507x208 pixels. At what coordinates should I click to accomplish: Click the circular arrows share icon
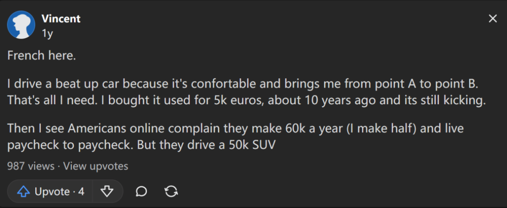pyautogui.click(x=171, y=192)
